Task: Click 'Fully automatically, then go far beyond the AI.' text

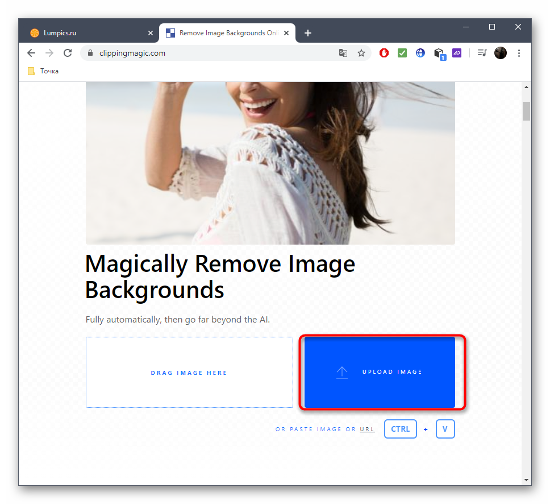Action: pyautogui.click(x=178, y=320)
